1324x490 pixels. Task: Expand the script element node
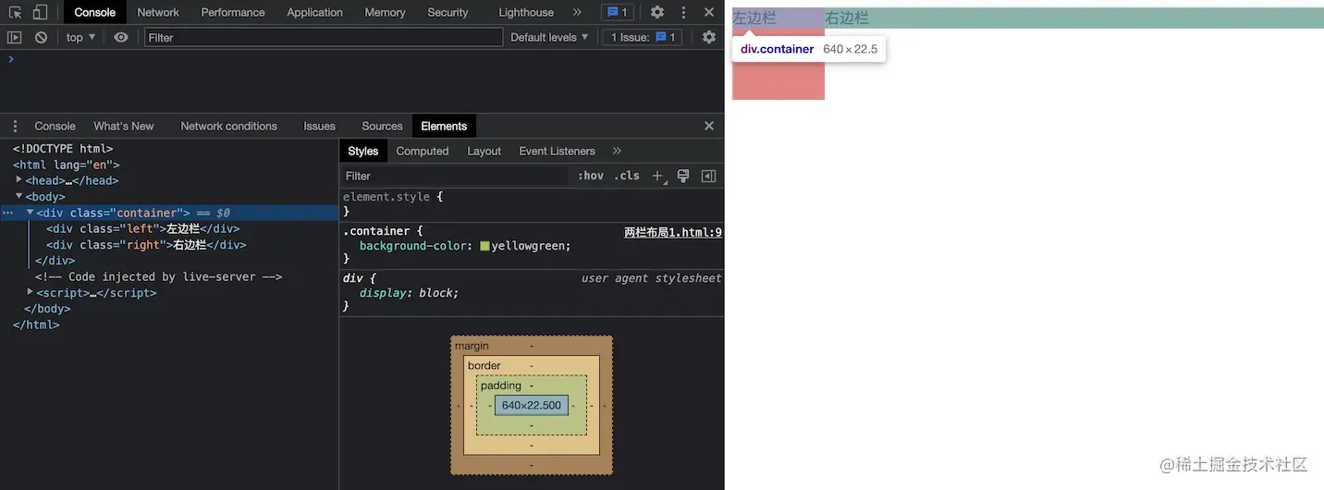coord(31,292)
